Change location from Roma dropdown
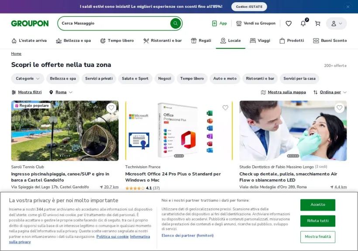The height and width of the screenshot is (251, 358). (61, 92)
